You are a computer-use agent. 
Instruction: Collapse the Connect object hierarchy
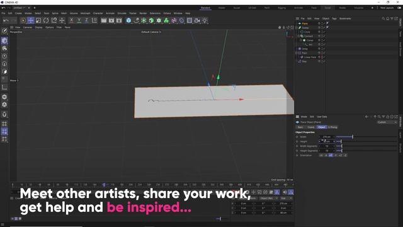click(x=298, y=36)
